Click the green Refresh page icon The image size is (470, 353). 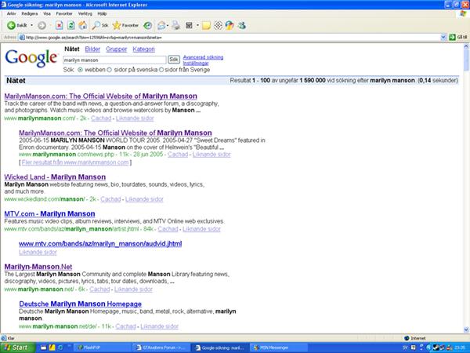pos(71,25)
